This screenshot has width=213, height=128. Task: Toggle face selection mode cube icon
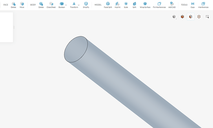coord(190,17)
